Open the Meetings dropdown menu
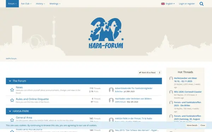The height and width of the screenshot is (132, 212). [55, 4]
